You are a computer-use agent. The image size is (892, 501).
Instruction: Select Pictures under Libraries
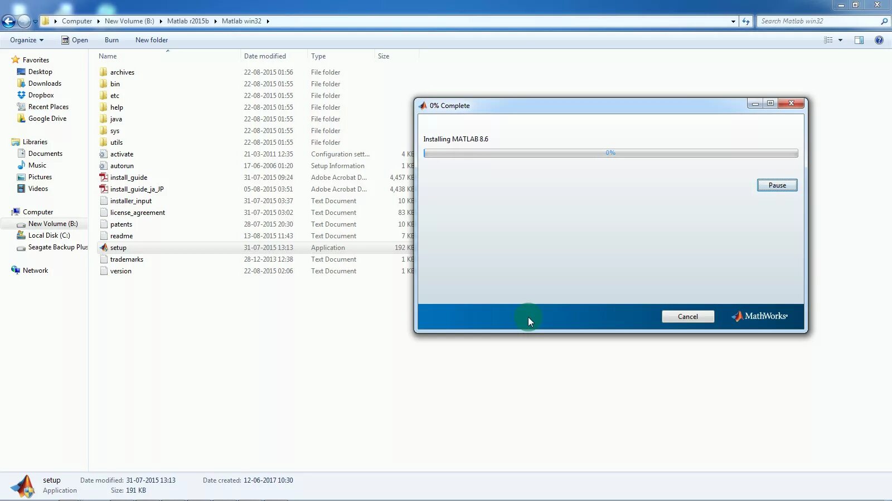click(x=40, y=177)
